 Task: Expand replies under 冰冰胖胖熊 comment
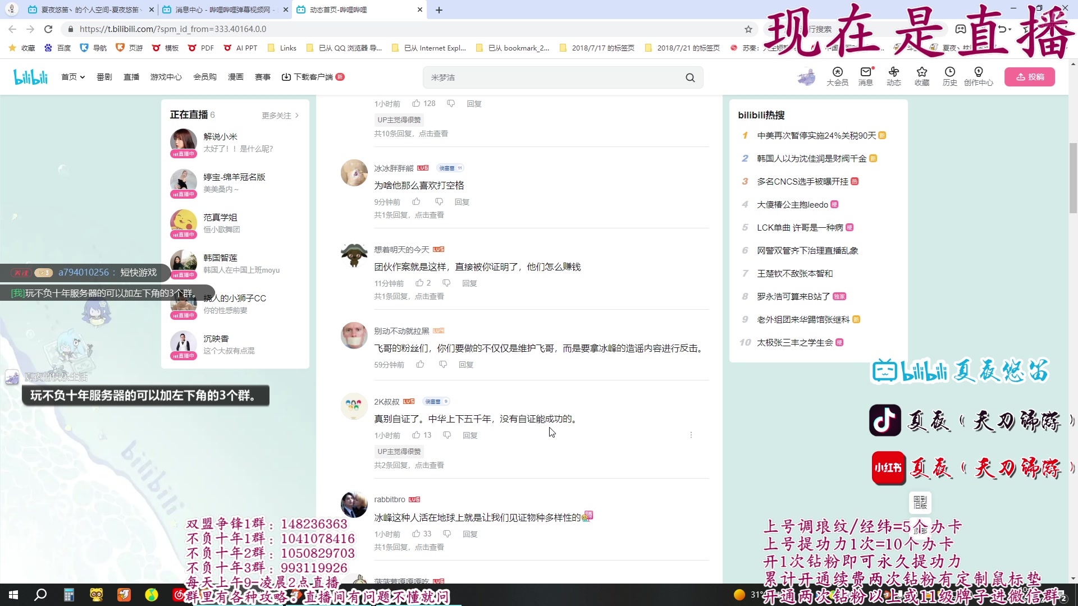pyautogui.click(x=409, y=215)
